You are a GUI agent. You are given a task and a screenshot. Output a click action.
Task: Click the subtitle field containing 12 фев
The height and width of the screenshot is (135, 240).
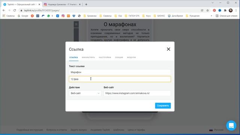coord(120,79)
